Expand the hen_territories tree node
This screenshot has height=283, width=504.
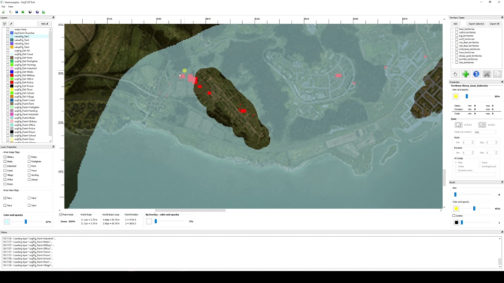(453, 62)
